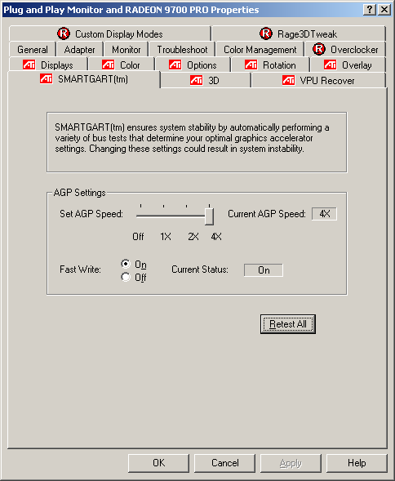Switch to the Troubleshoot tab

click(x=182, y=49)
